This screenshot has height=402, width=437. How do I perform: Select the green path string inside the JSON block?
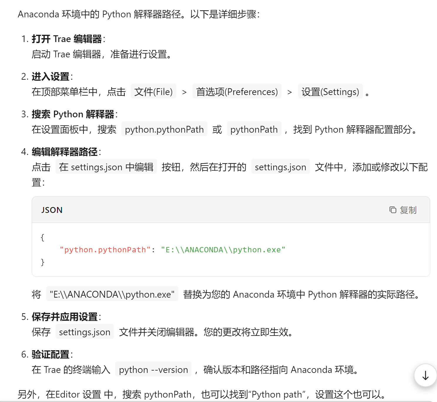[223, 249]
